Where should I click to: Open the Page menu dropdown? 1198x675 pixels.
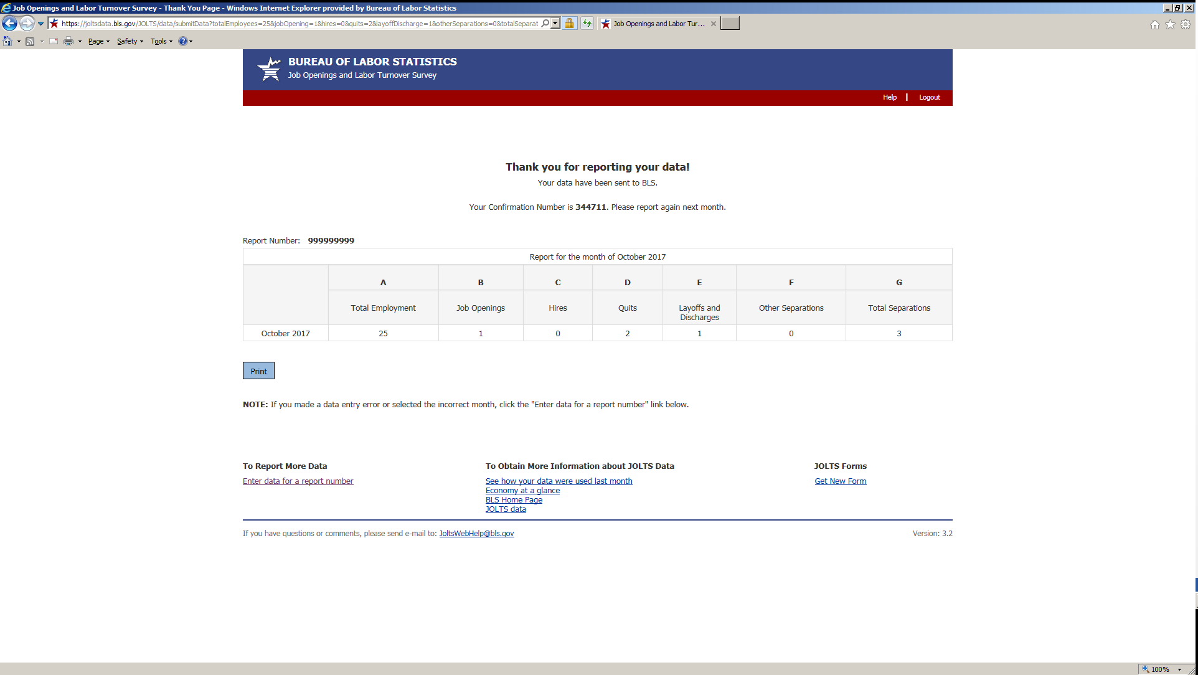point(98,41)
